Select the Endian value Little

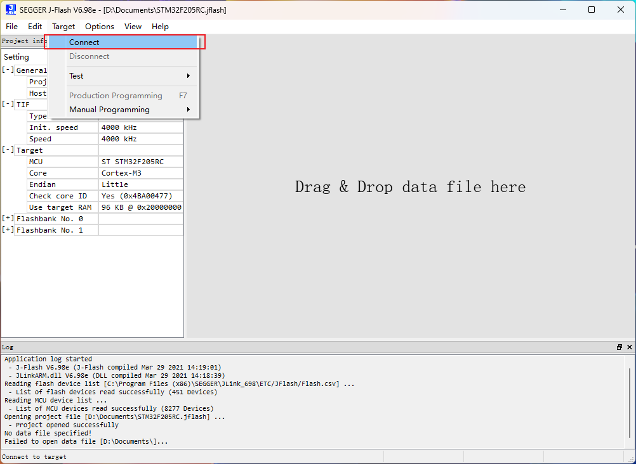[x=141, y=184]
